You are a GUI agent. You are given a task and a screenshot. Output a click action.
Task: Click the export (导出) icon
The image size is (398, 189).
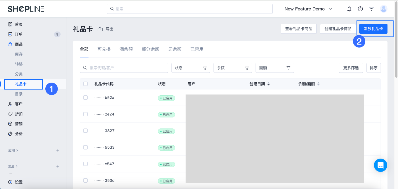pyautogui.click(x=100, y=29)
